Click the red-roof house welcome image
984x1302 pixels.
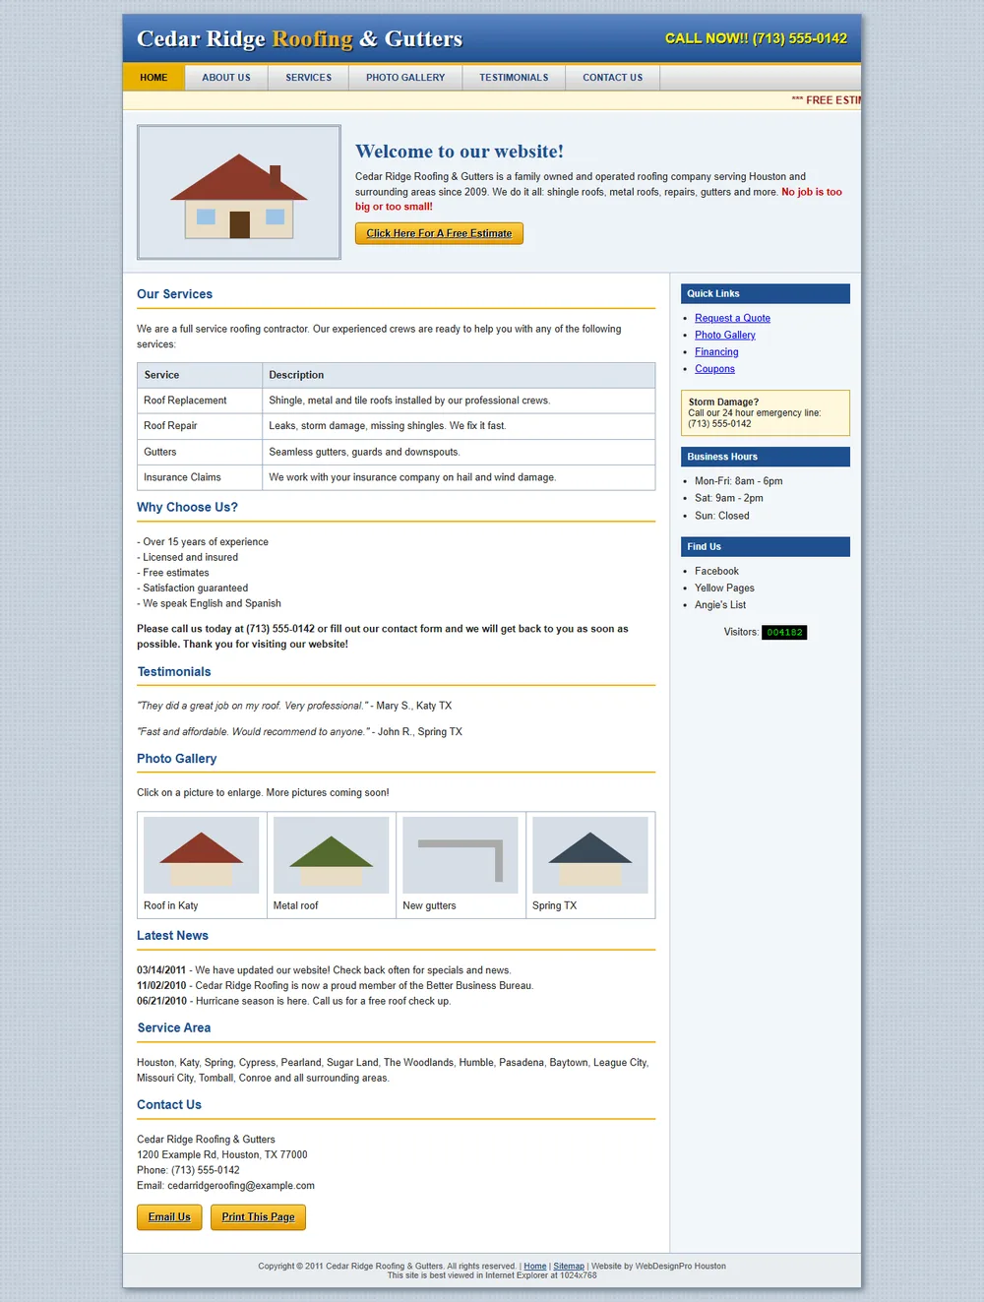pyautogui.click(x=239, y=192)
